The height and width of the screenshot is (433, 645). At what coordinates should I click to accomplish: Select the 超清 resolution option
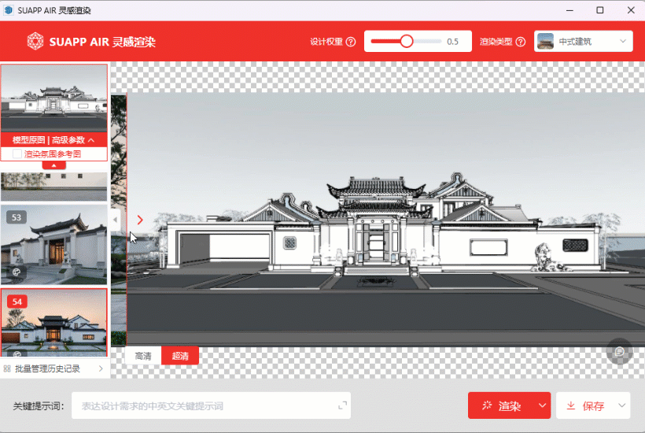pyautogui.click(x=180, y=356)
